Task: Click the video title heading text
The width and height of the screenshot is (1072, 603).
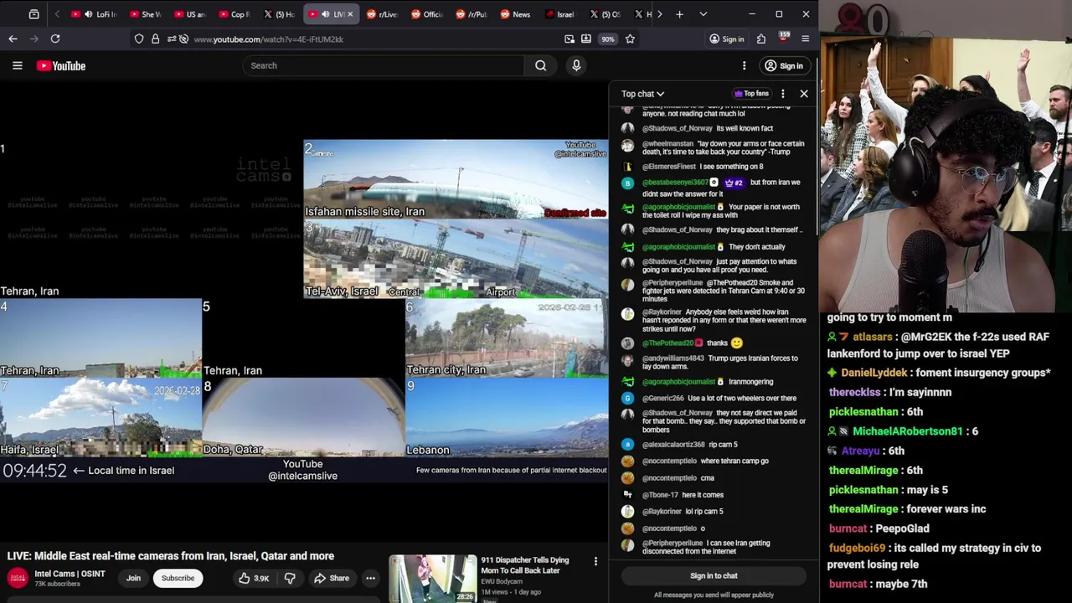Action: coord(171,556)
